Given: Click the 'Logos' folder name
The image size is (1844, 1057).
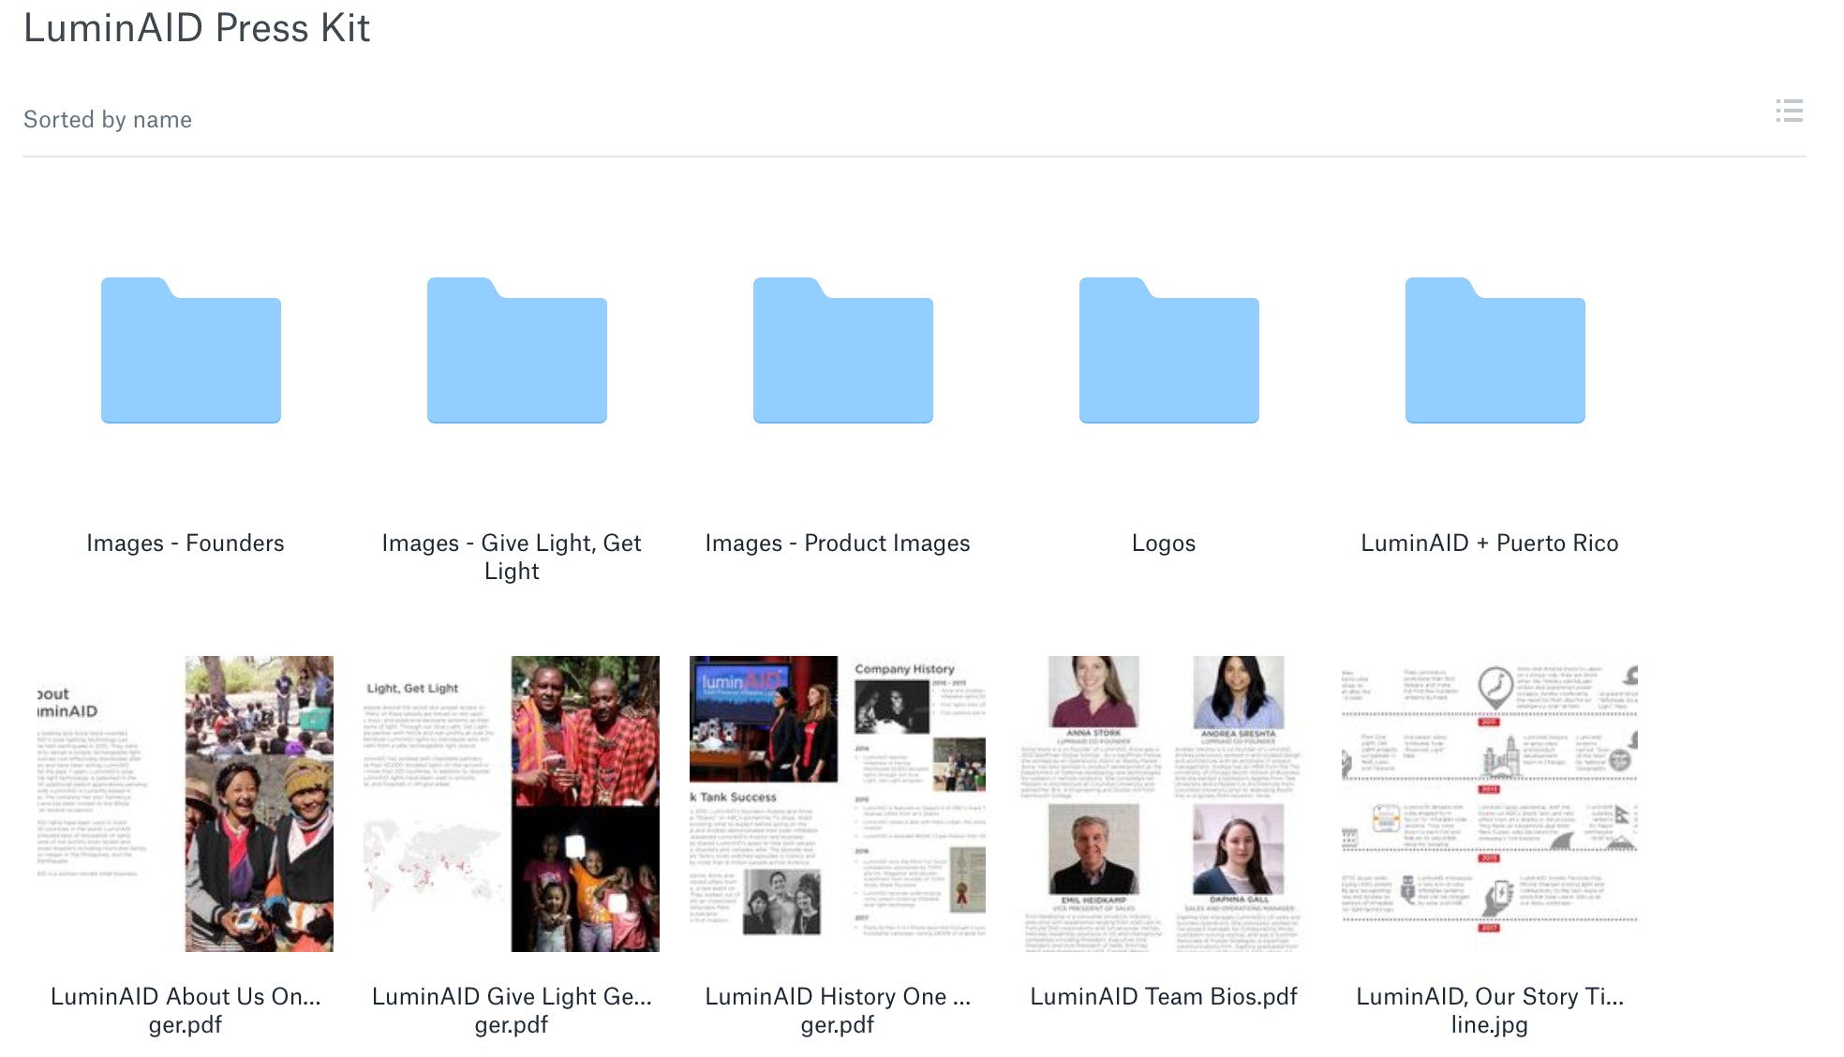Looking at the screenshot, I should (x=1164, y=543).
